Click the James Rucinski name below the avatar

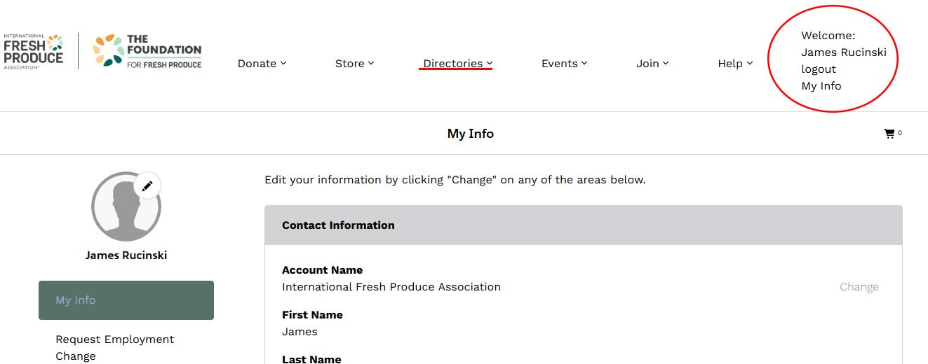[126, 255]
